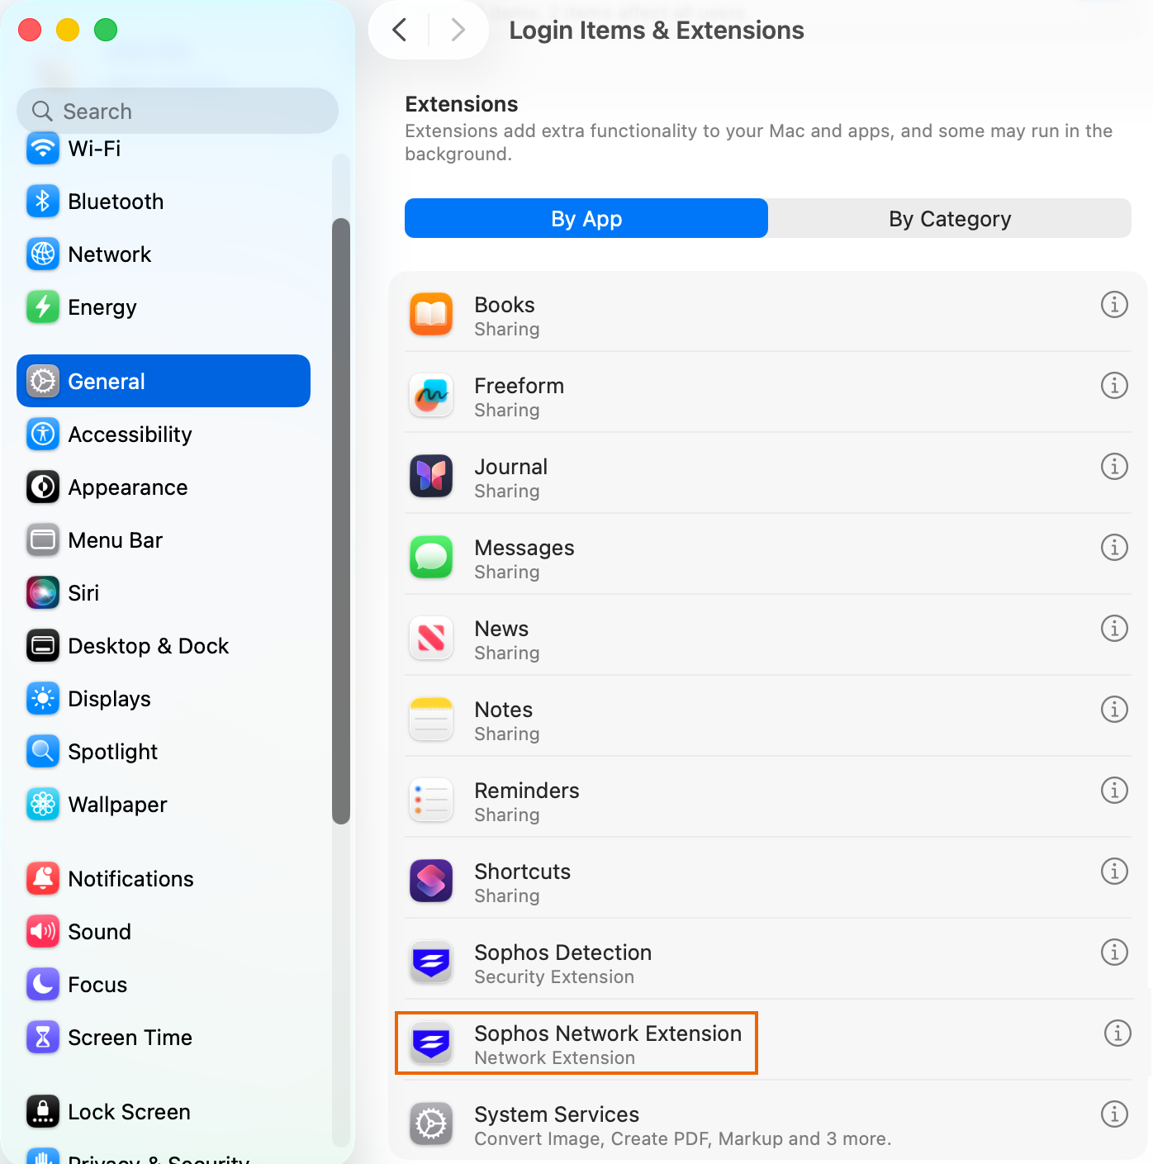This screenshot has height=1164, width=1153.
Task: Click the Sophos Detection shield icon
Action: point(431,962)
